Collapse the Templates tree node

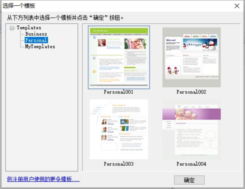tap(12, 28)
